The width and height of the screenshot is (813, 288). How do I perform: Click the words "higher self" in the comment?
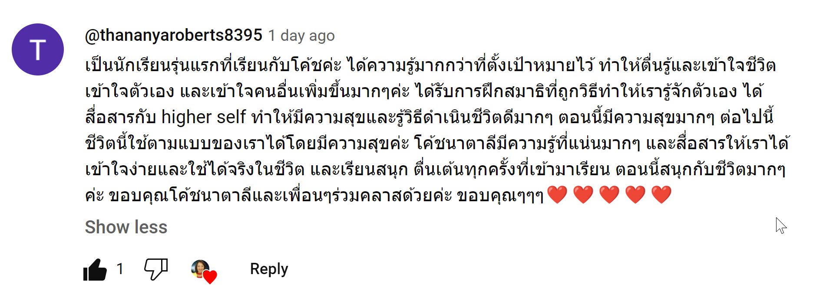tap(203, 117)
